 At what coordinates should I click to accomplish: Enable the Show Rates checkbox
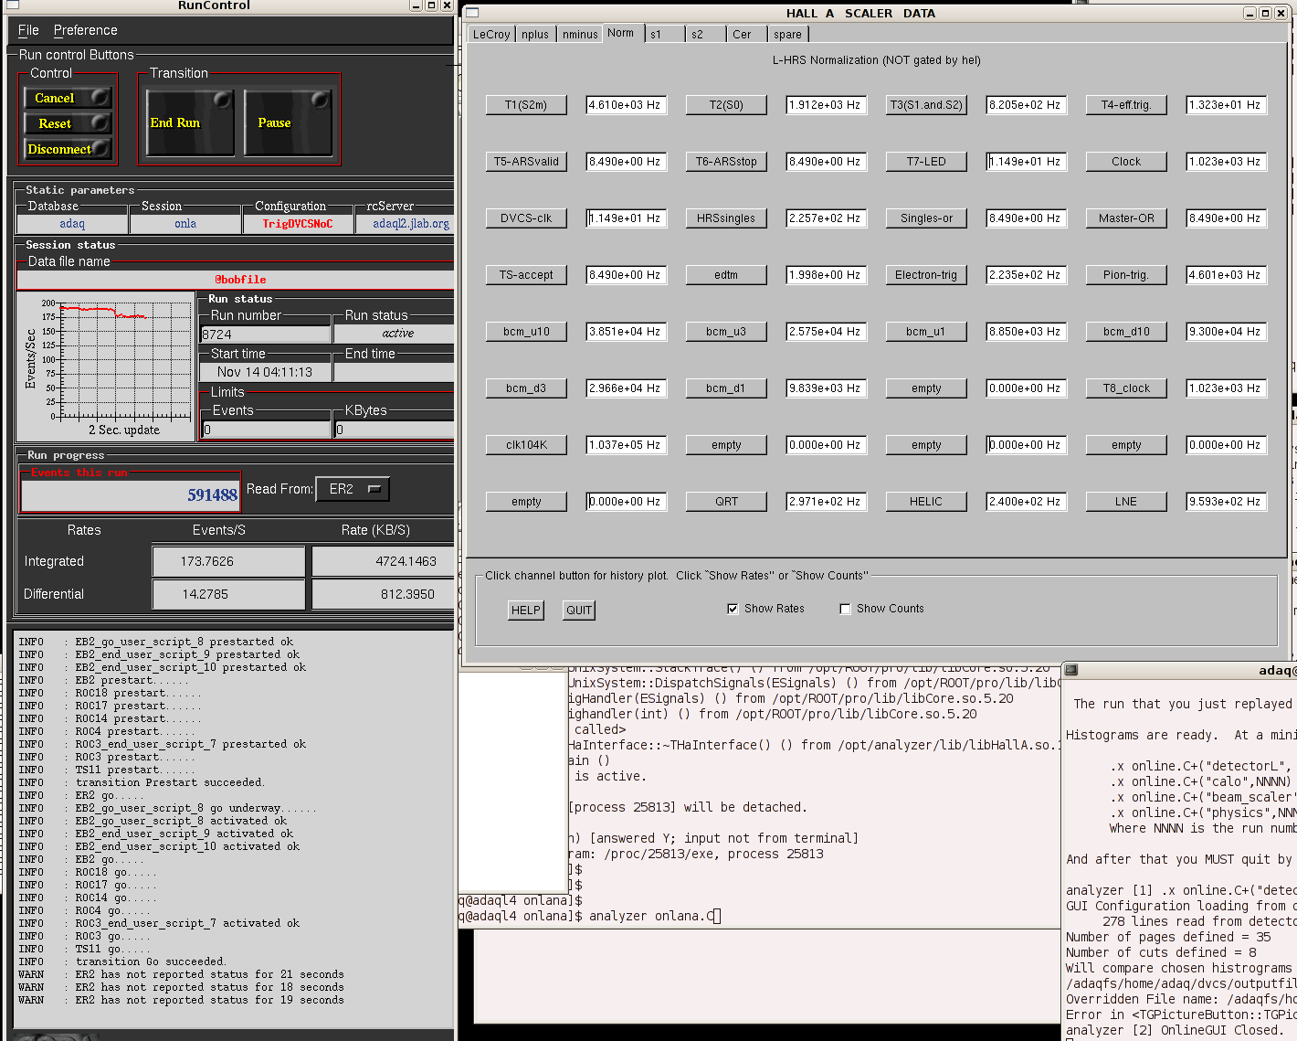[x=733, y=609]
